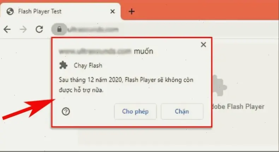
Task: Dismiss the Flash permission popup with X
Action: pos(203,45)
